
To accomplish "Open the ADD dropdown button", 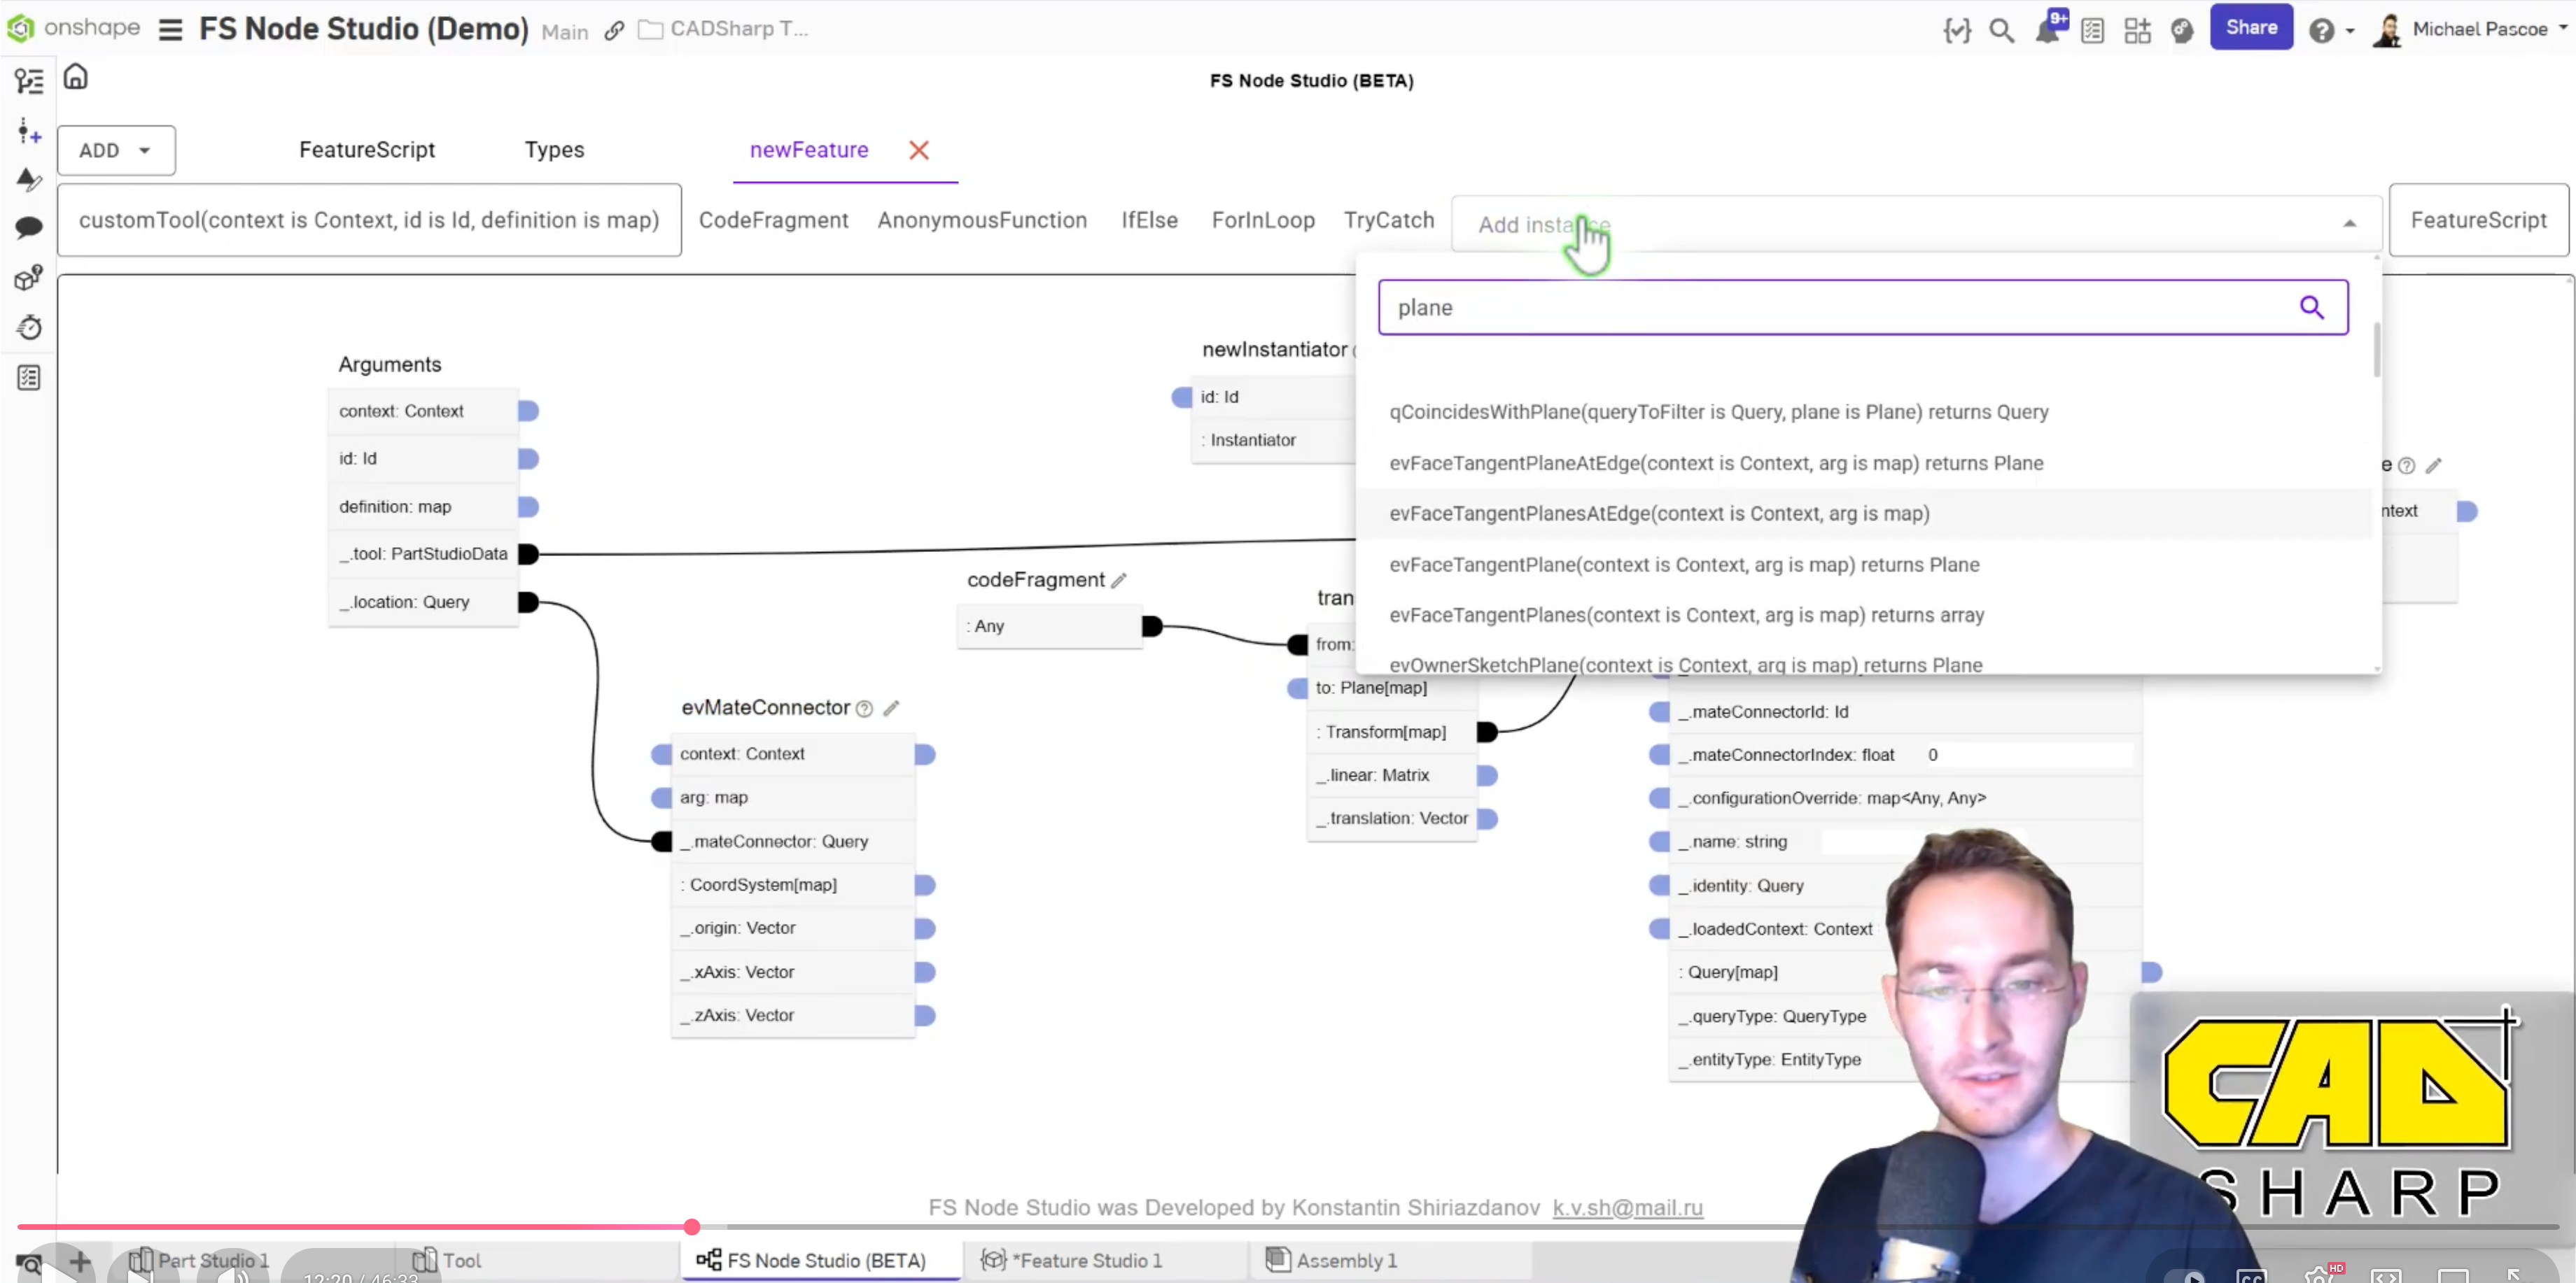I will (116, 150).
